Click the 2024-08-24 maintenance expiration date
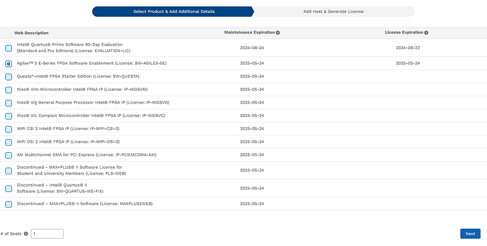The width and height of the screenshot is (487, 246). point(252,48)
